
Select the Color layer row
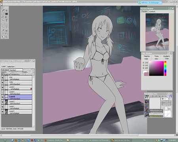tap(17, 82)
